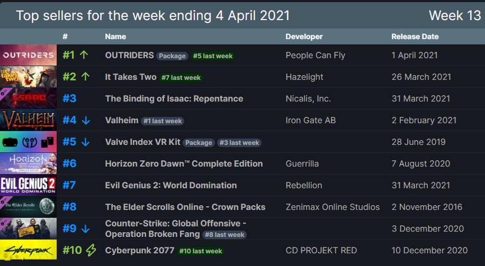Viewport: 485px width, 266px height.
Task: Click the Elder Scrolls Online thumbnail
Action: coord(28,207)
